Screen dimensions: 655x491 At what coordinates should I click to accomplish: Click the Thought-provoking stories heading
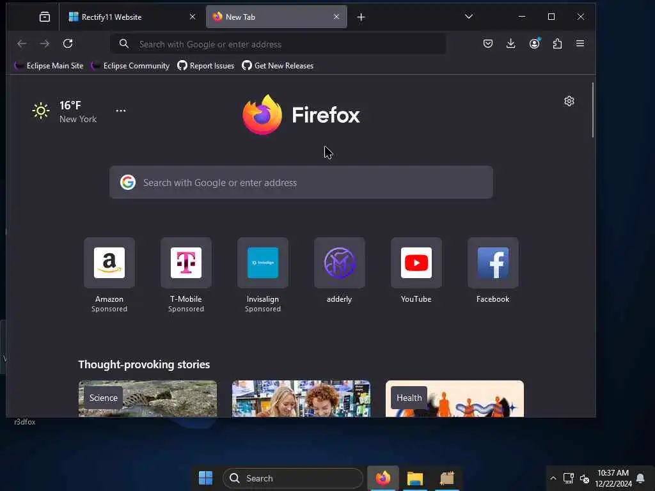click(144, 364)
